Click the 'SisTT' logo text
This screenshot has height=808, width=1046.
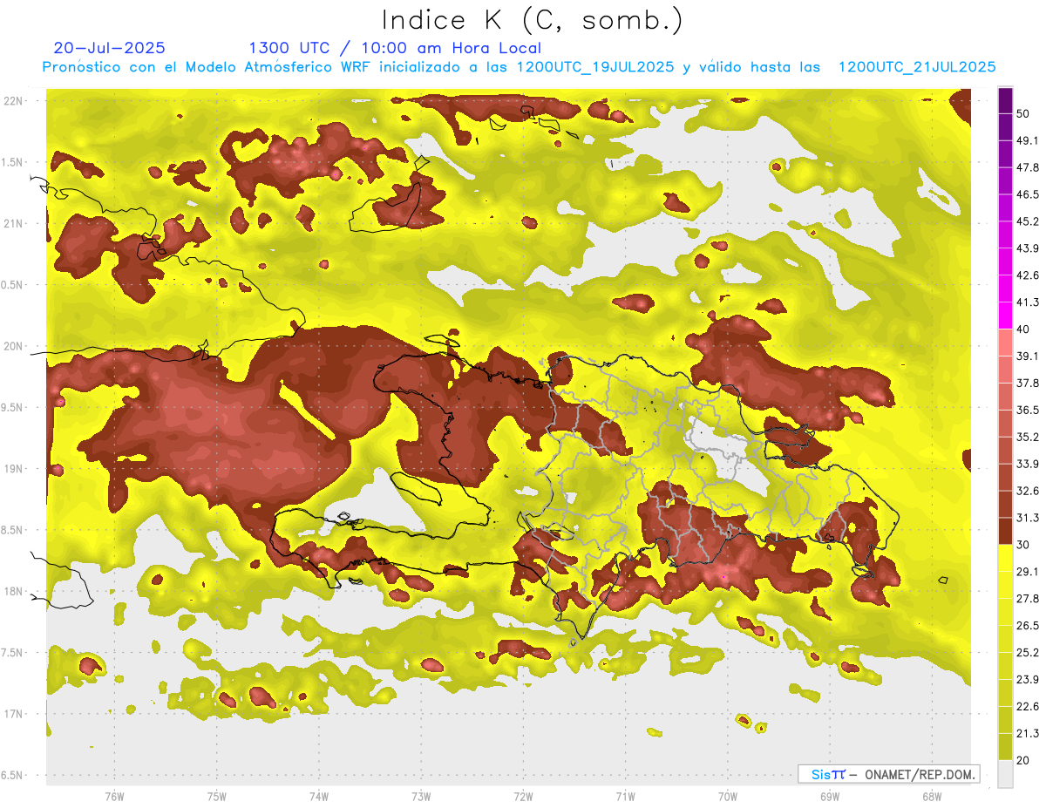pos(827,774)
